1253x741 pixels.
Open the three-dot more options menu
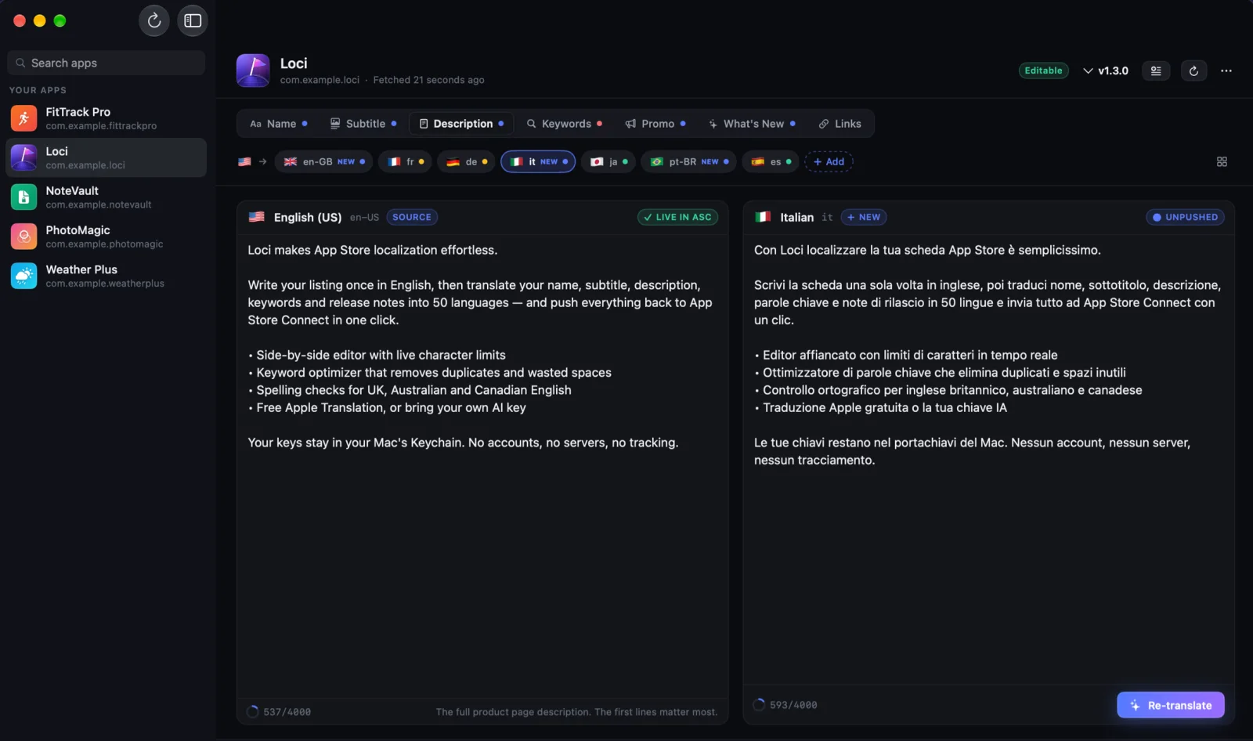(x=1226, y=70)
